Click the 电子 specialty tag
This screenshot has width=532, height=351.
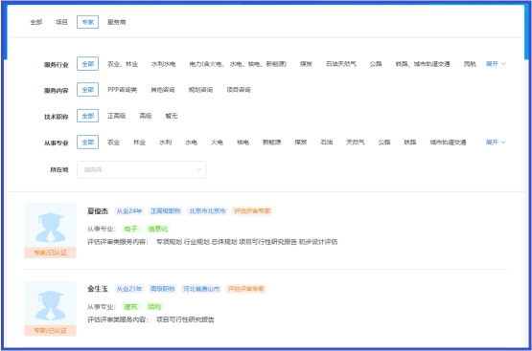(x=130, y=229)
